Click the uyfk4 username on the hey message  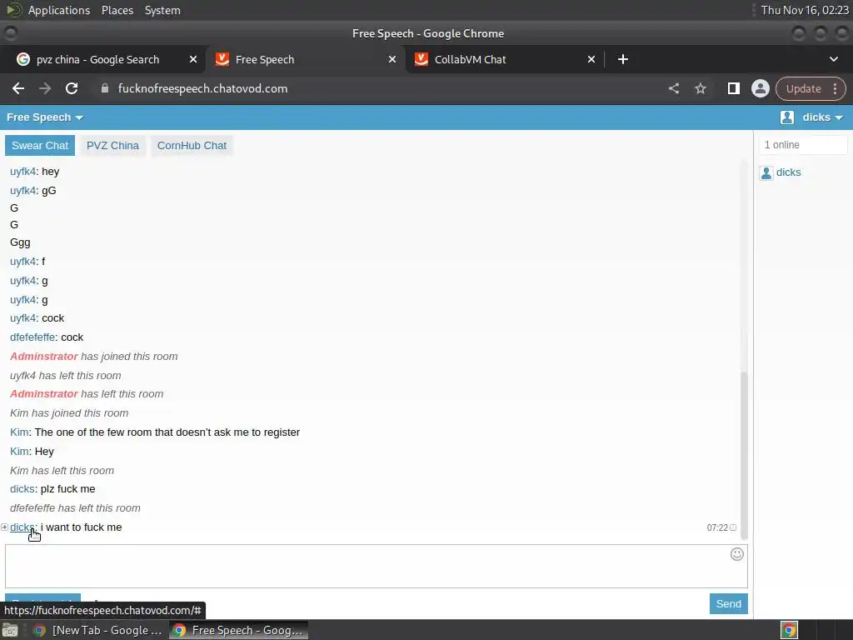[22, 172]
